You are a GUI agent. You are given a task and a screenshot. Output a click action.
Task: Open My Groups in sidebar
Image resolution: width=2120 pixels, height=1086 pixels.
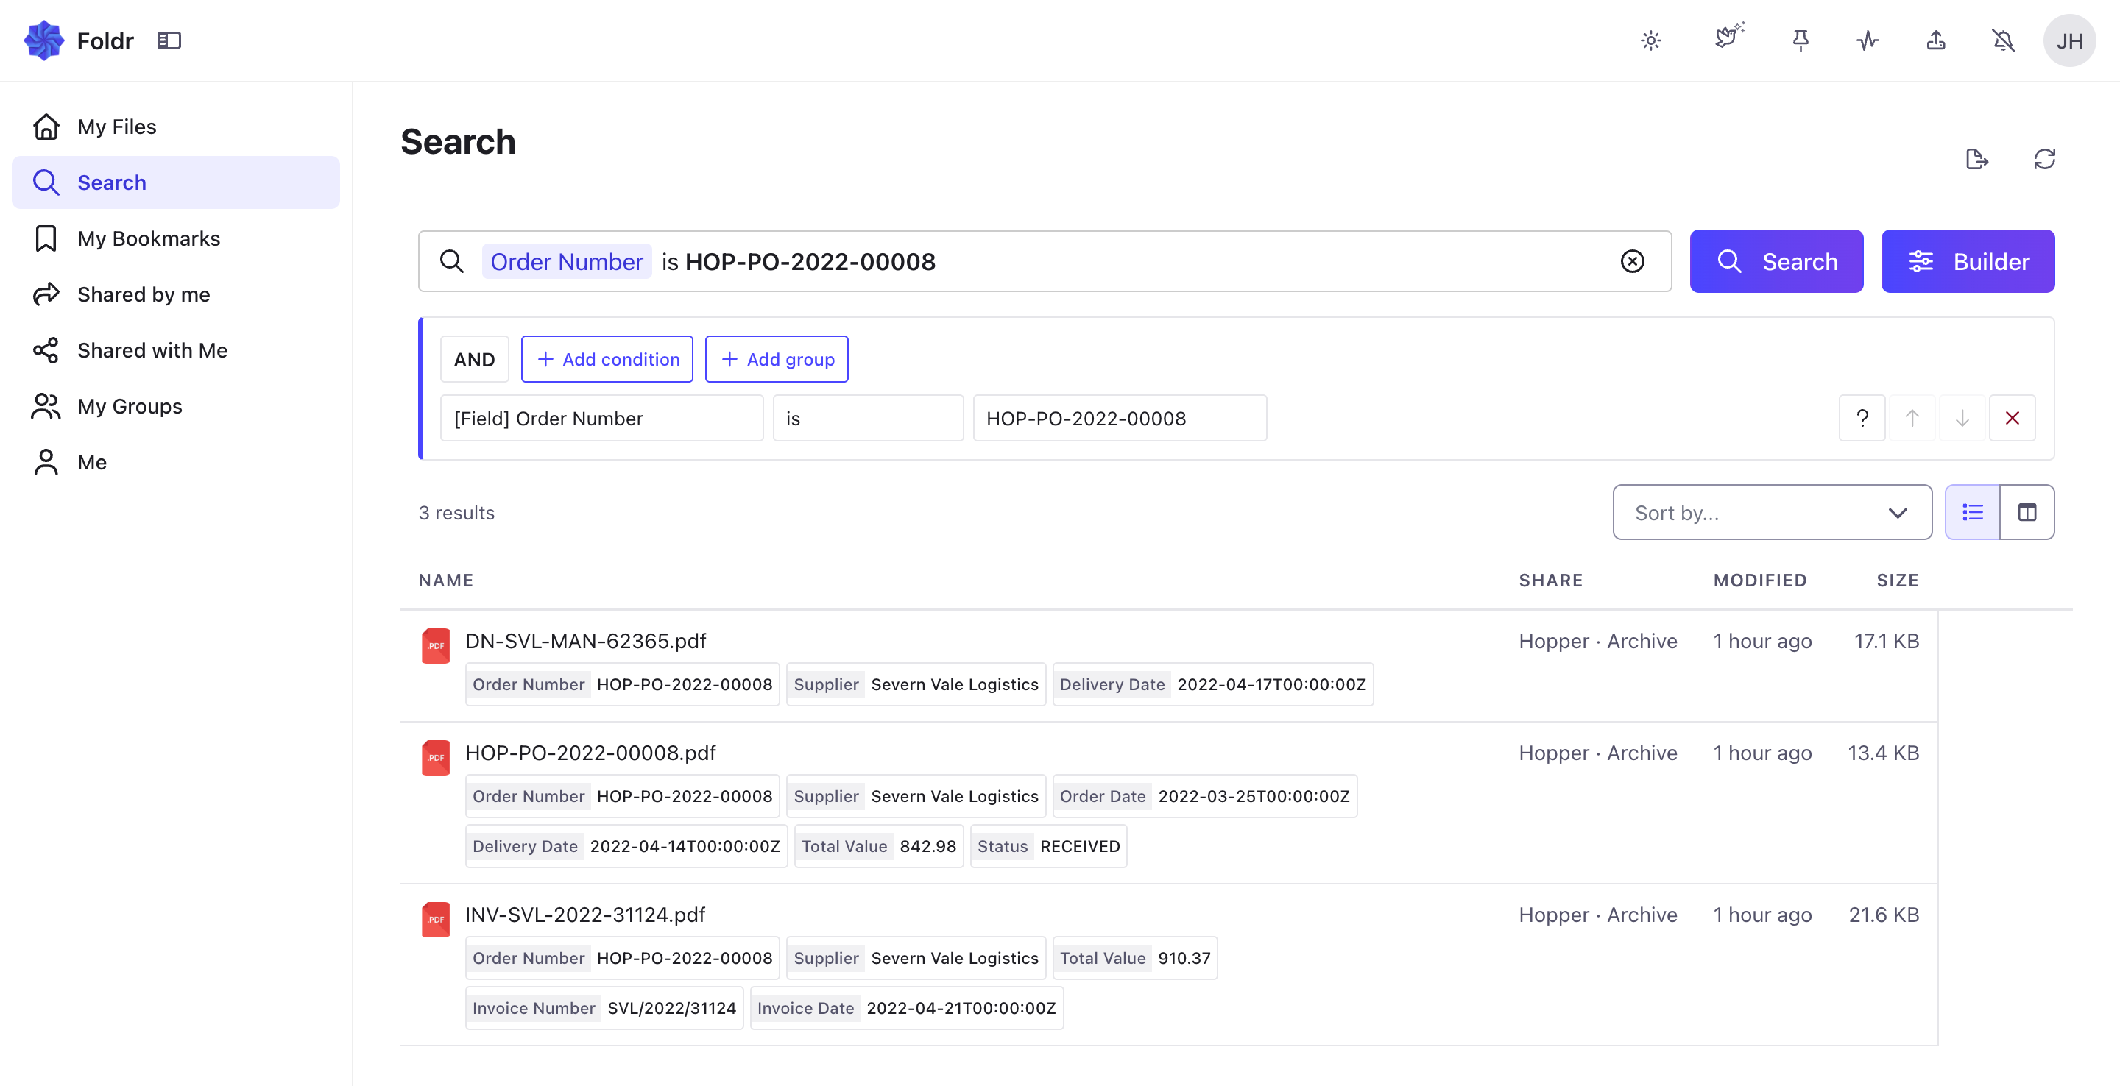click(x=175, y=406)
